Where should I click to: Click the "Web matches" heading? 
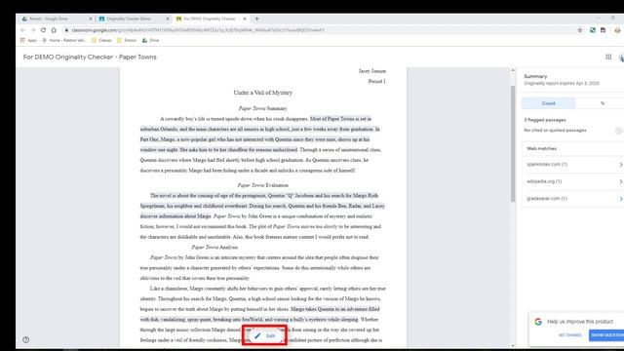point(542,148)
